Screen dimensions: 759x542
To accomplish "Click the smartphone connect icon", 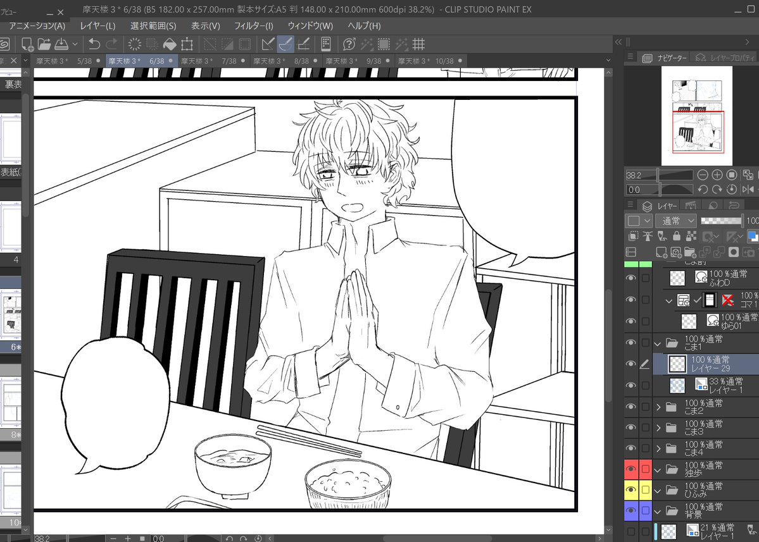I will point(326,44).
